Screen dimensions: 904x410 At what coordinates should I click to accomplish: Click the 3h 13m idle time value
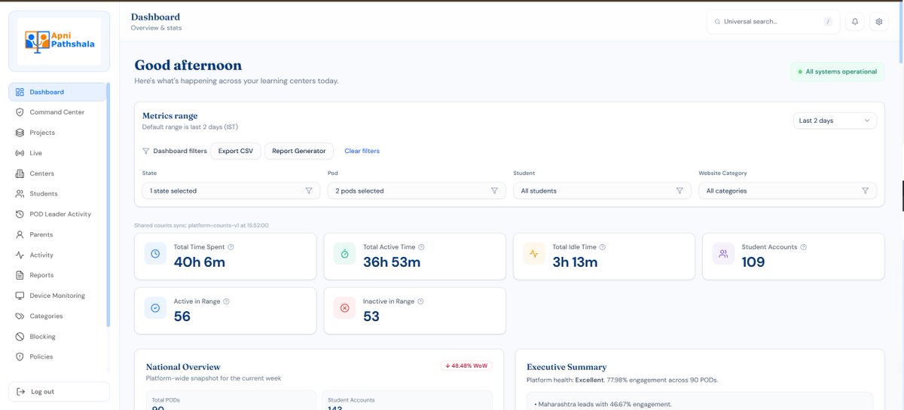(575, 262)
